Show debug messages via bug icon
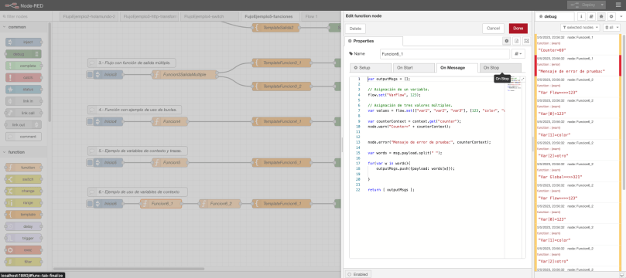The width and height of the screenshot is (626, 278). (600, 17)
